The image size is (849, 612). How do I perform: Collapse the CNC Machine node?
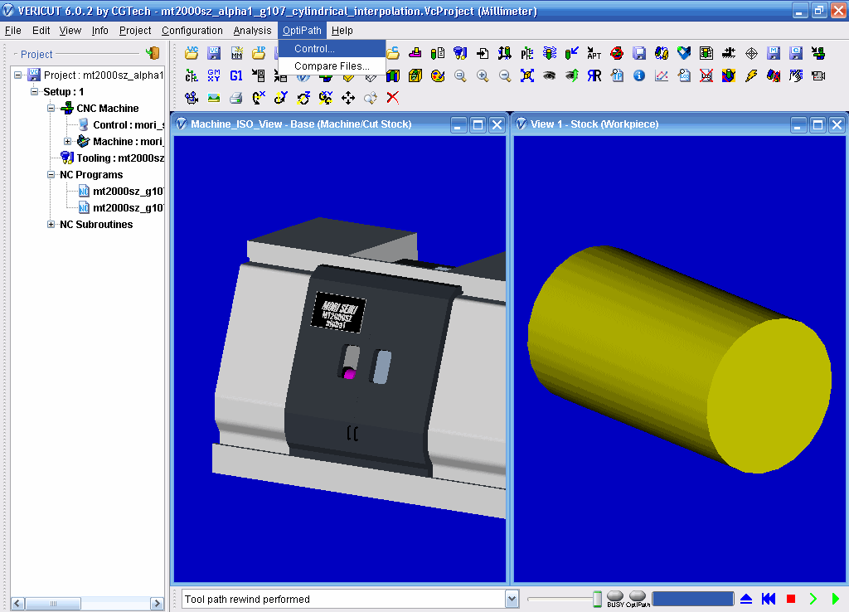pyautogui.click(x=51, y=108)
